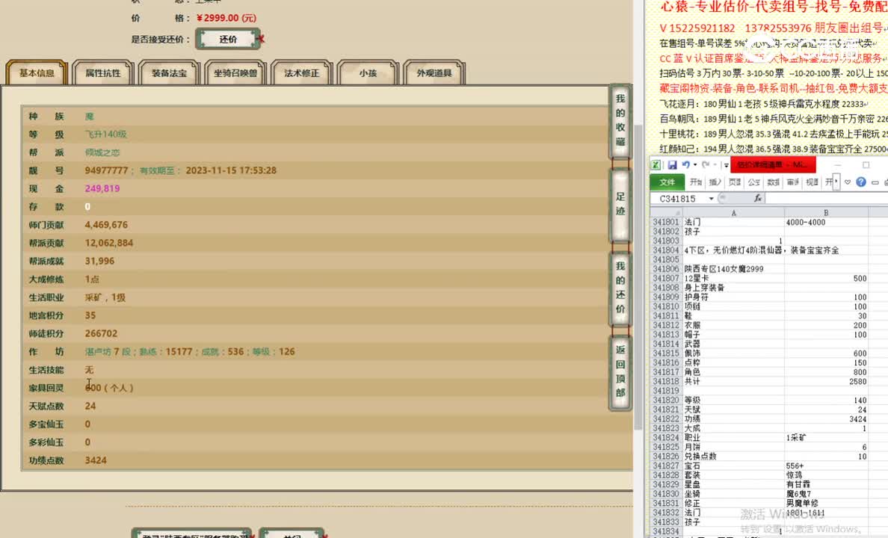
Task: Open the 我的收藏 side panel
Action: point(620,121)
